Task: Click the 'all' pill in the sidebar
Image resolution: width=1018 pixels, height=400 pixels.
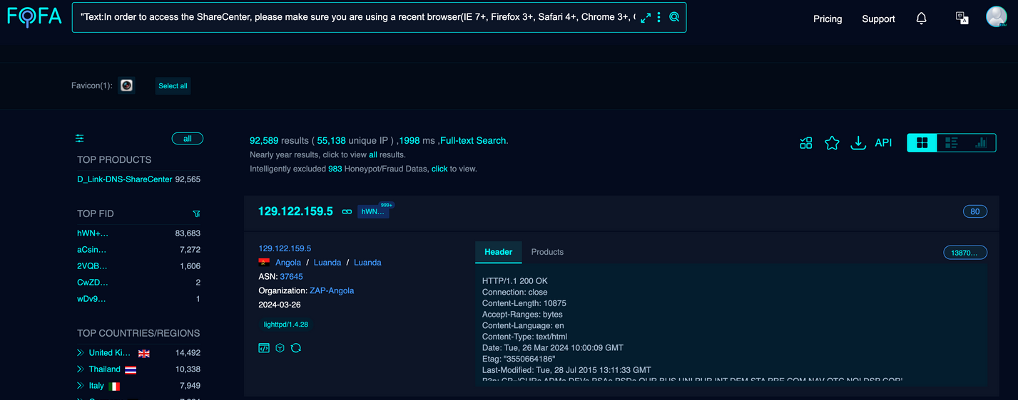Action: pos(188,139)
